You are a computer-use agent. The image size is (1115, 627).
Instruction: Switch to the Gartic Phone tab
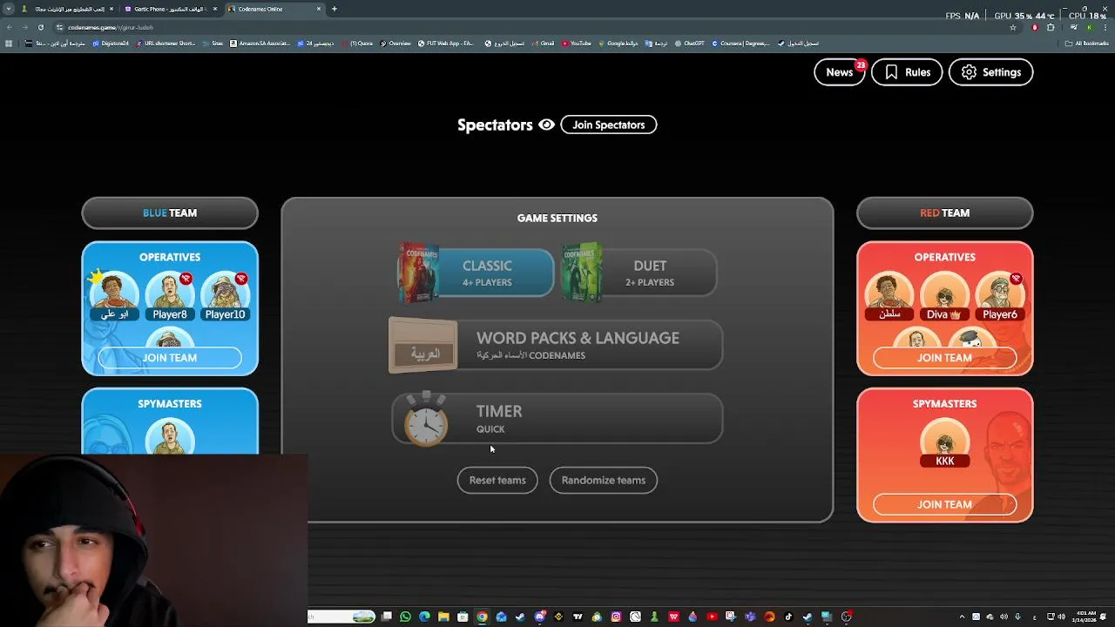170,9
